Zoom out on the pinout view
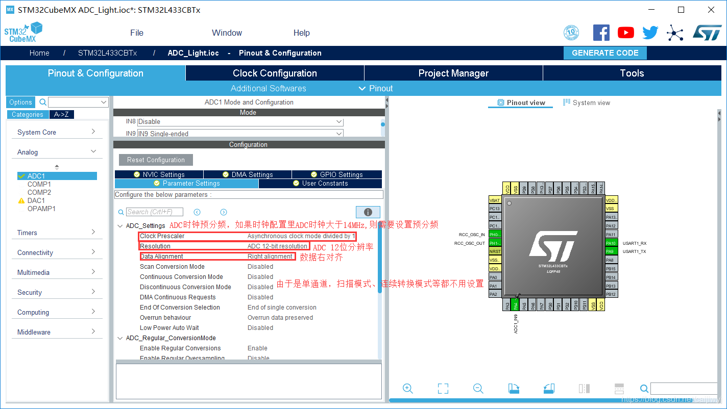The image size is (727, 409). coord(478,389)
